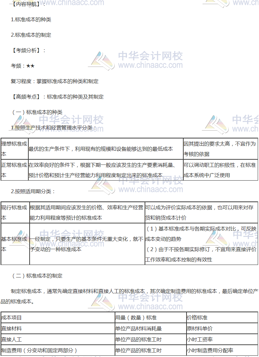Click the 理想标准成本 table cell
Image resolution: width=259 pixels, height=357 pixels.
point(14,149)
